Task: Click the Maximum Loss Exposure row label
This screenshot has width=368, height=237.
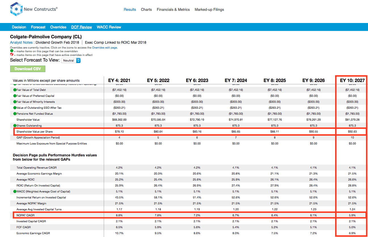Action: 52,143
